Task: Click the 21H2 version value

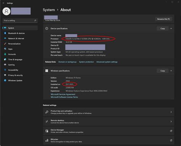Action: [68, 81]
